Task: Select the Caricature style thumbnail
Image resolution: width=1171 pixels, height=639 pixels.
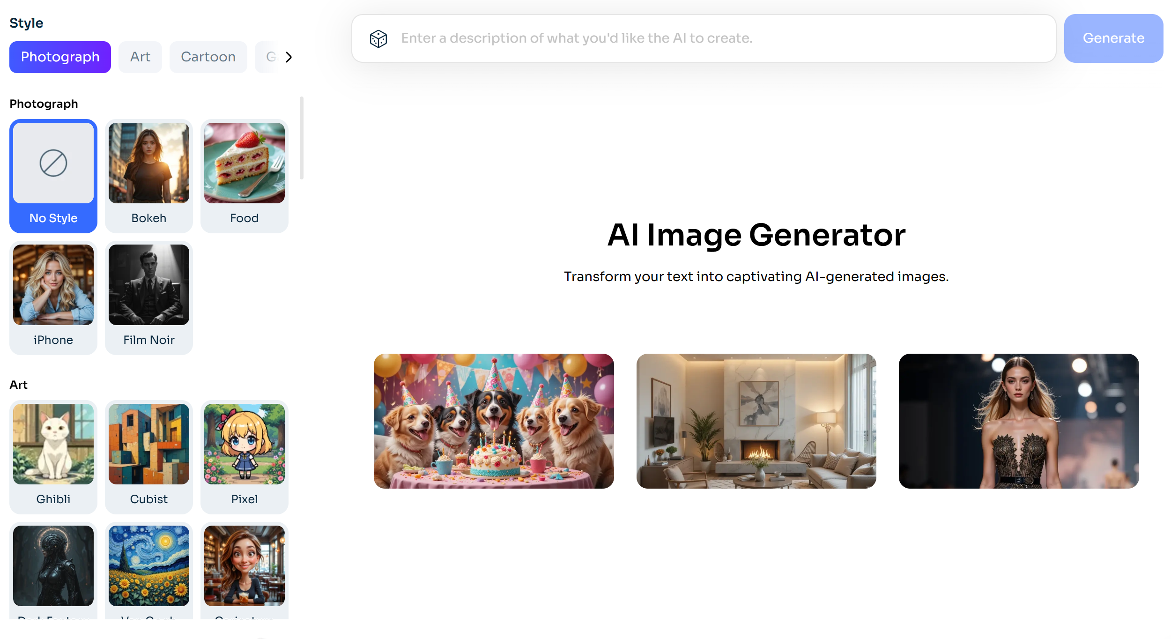Action: 244,566
